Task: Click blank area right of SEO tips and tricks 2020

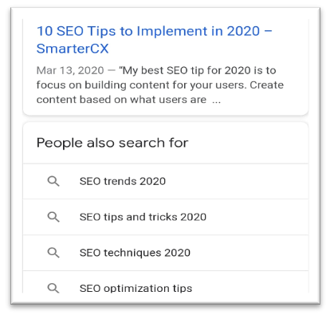Action: click(x=257, y=217)
